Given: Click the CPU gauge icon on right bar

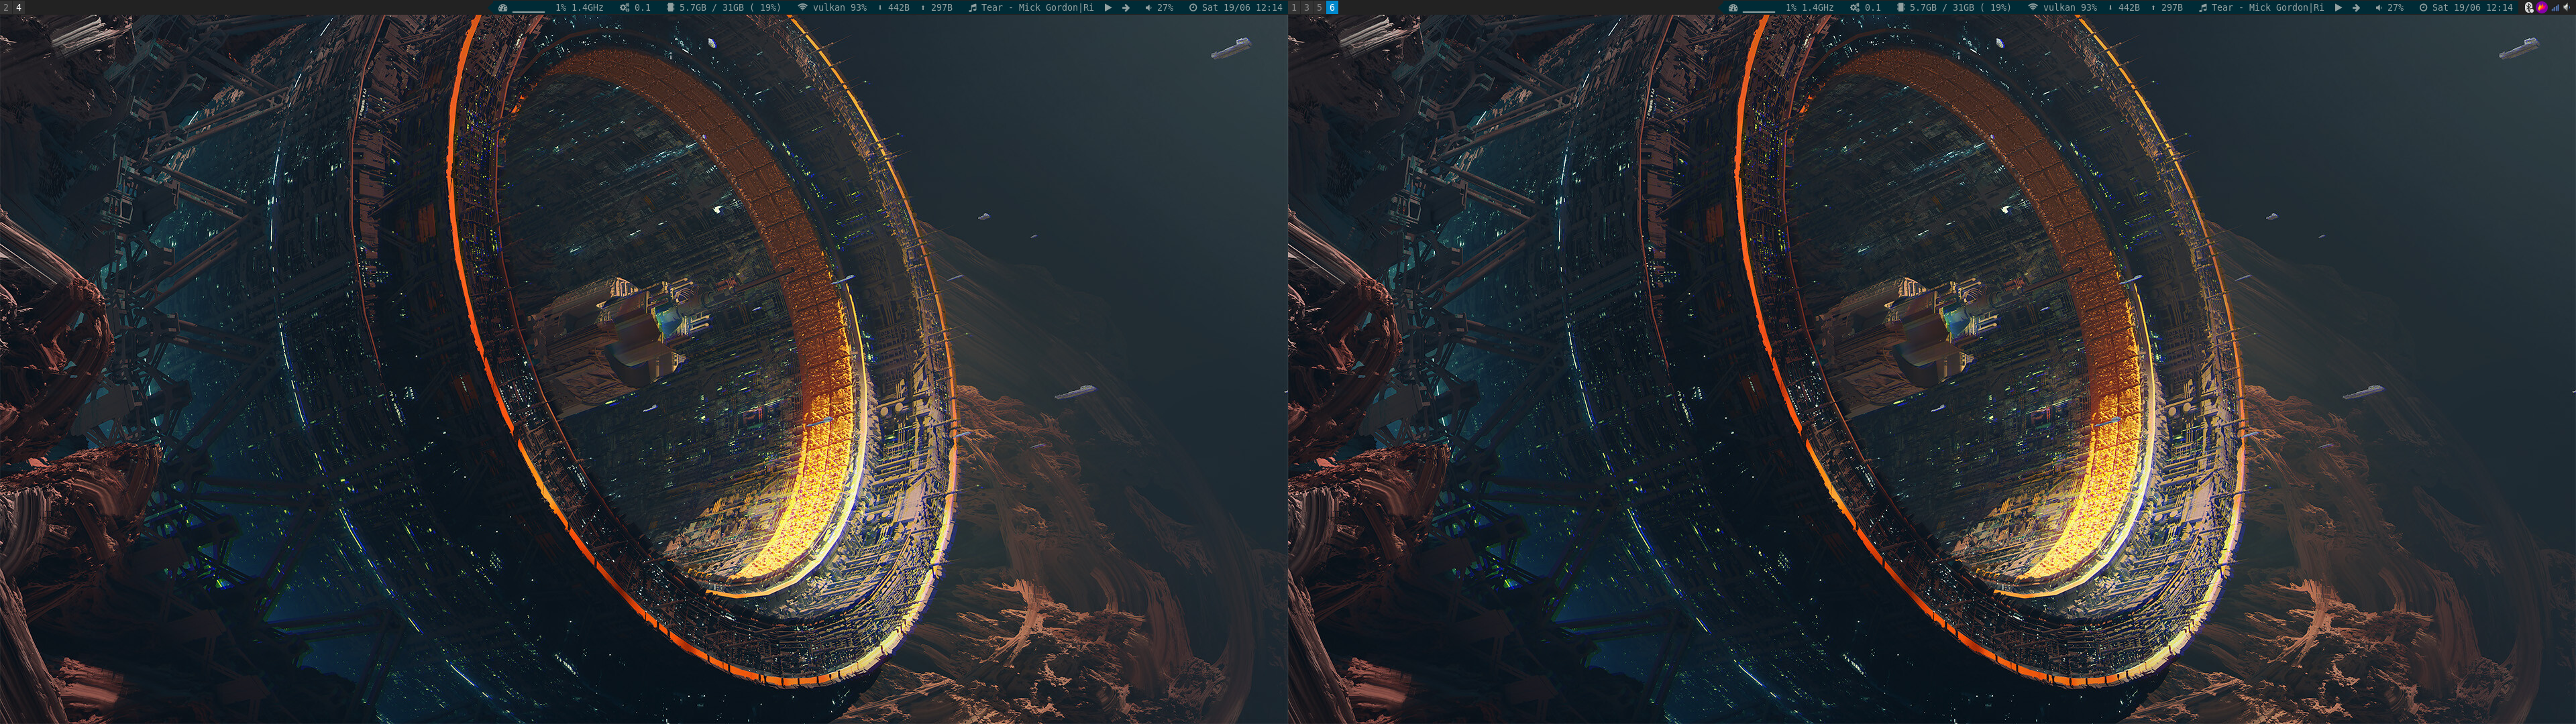Looking at the screenshot, I should tap(1733, 8).
